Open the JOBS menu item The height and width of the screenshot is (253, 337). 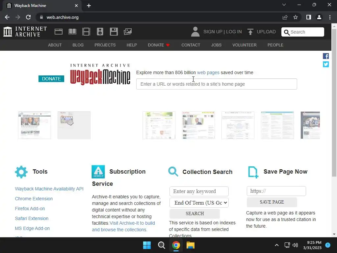[x=216, y=45]
